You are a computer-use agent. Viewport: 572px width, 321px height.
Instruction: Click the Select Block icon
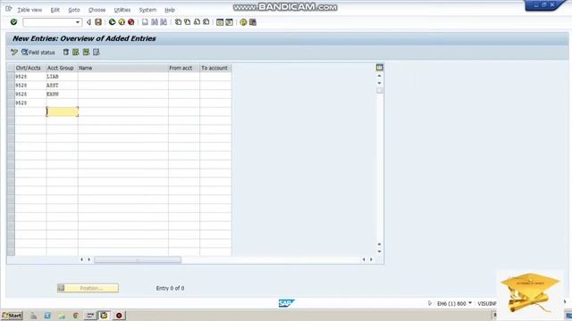(86, 53)
